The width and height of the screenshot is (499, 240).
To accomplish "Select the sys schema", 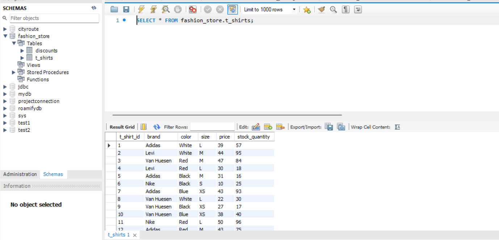I will (22, 115).
